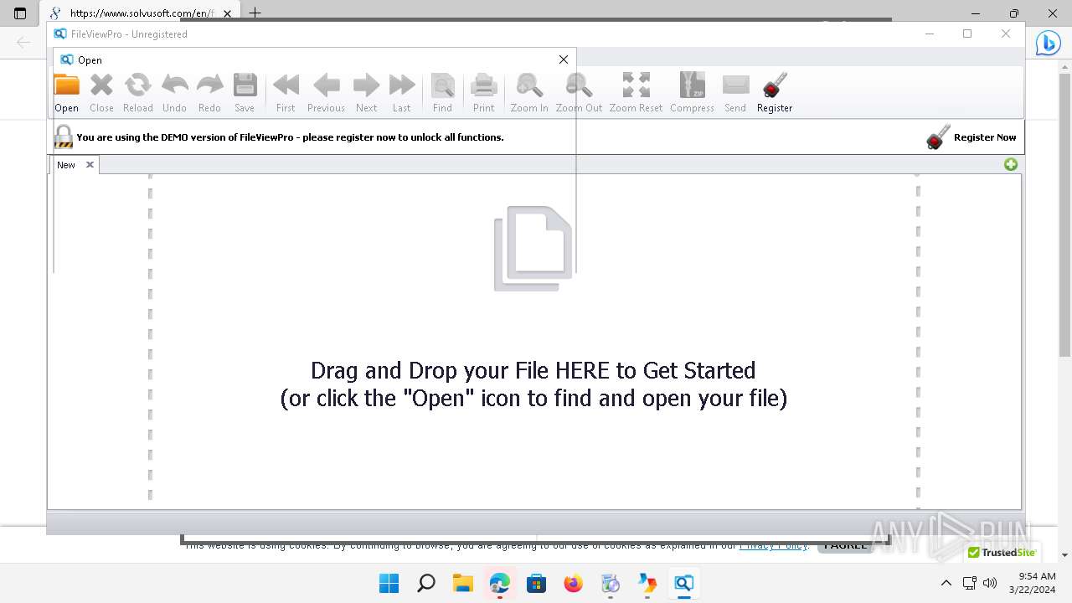The height and width of the screenshot is (603, 1072).
Task: Open the browser new tab plus button
Action: [x=255, y=13]
